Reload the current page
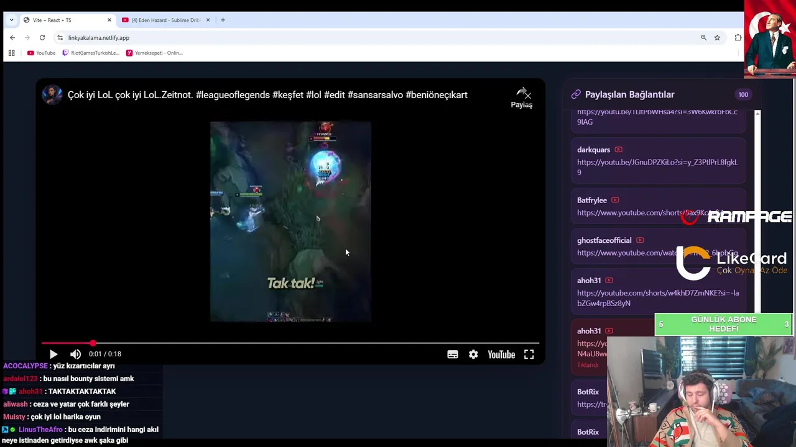 (x=42, y=37)
